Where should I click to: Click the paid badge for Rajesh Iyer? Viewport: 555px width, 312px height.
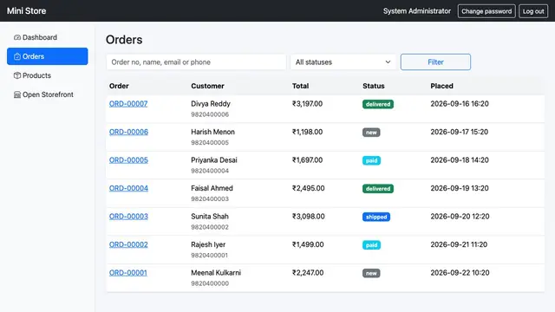pos(371,245)
